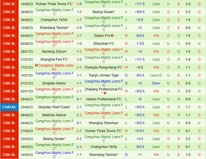Open Changchun YaTai on the 19/05/23 row
206x159 pixels.
click(104, 147)
